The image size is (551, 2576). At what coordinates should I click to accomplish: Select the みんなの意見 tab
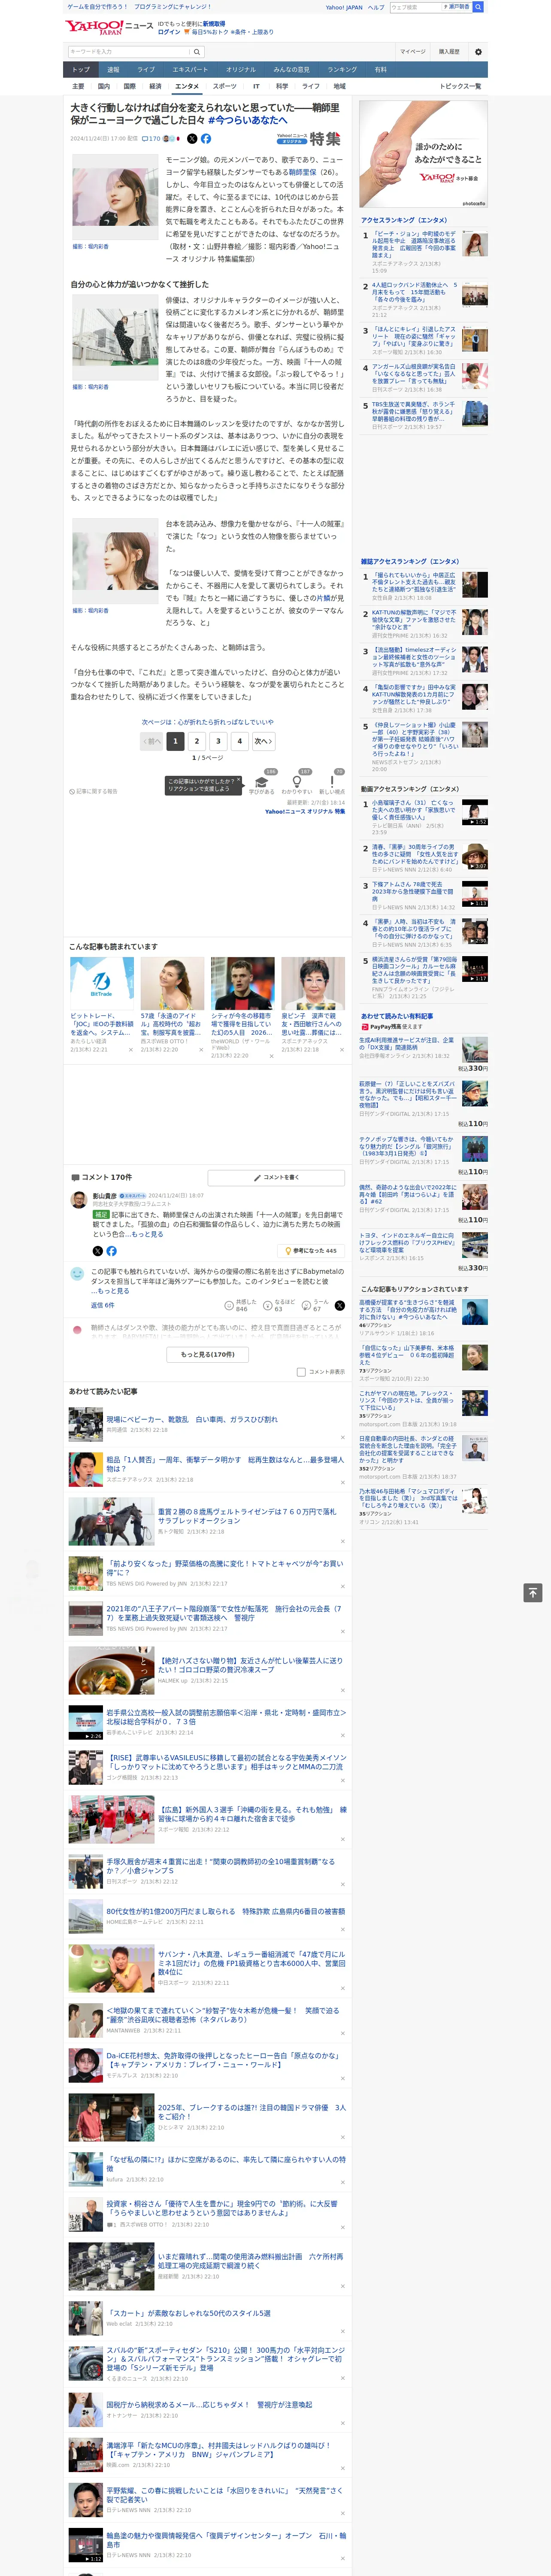point(291,70)
